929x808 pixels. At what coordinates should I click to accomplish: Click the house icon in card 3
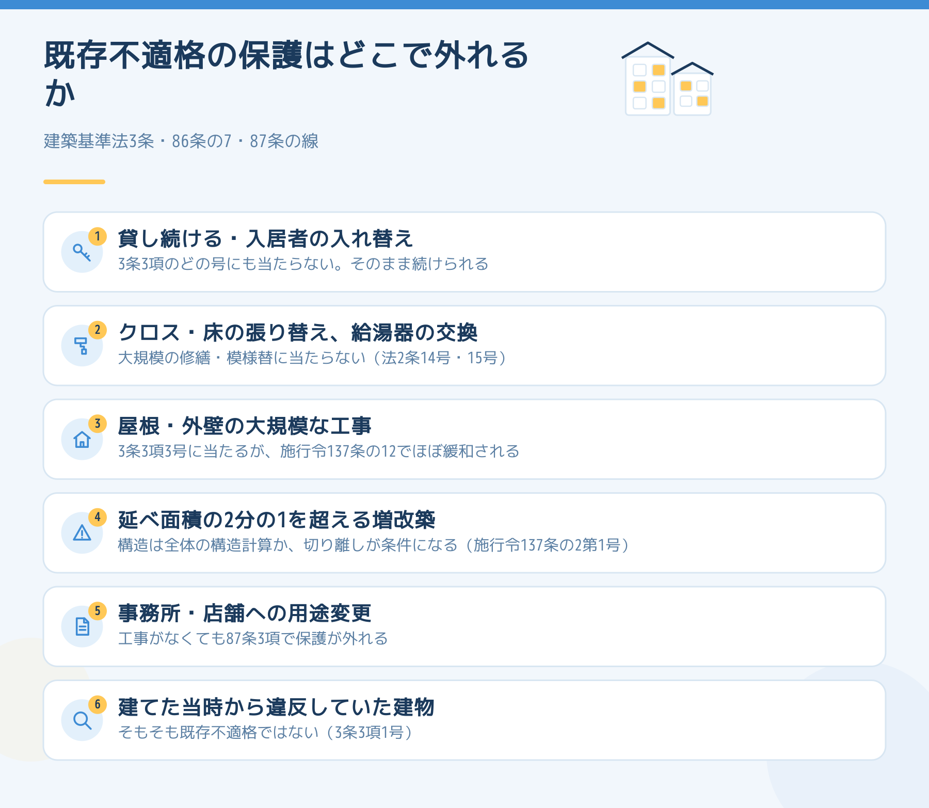82,440
